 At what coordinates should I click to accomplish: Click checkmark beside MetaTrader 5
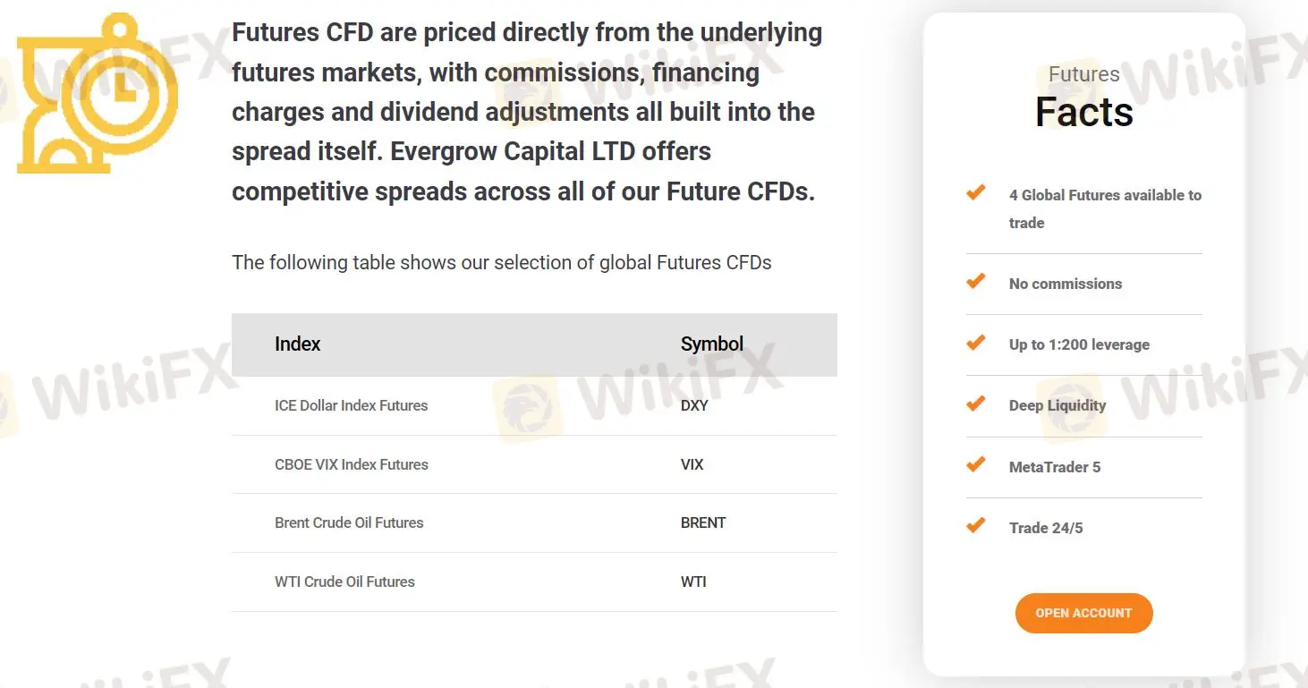(976, 464)
